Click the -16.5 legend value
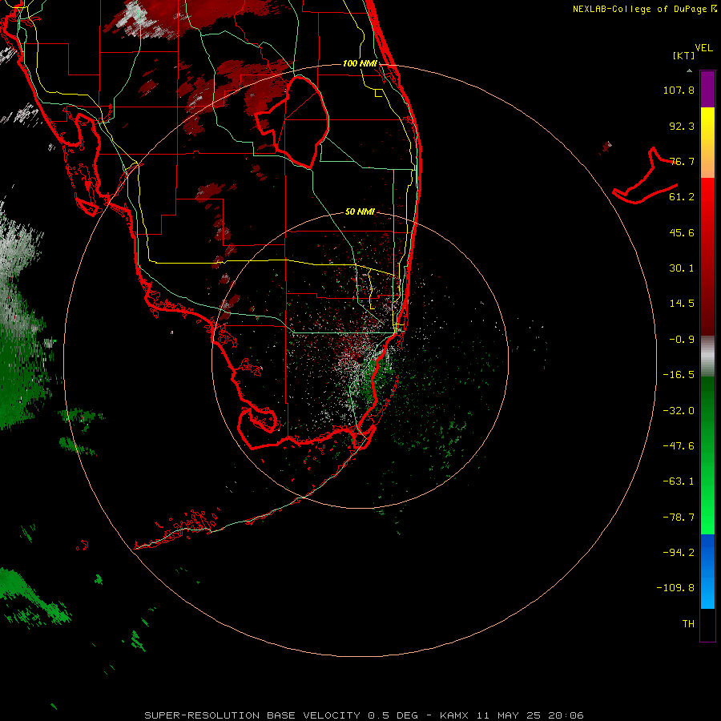The width and height of the screenshot is (721, 721). pyautogui.click(x=679, y=375)
